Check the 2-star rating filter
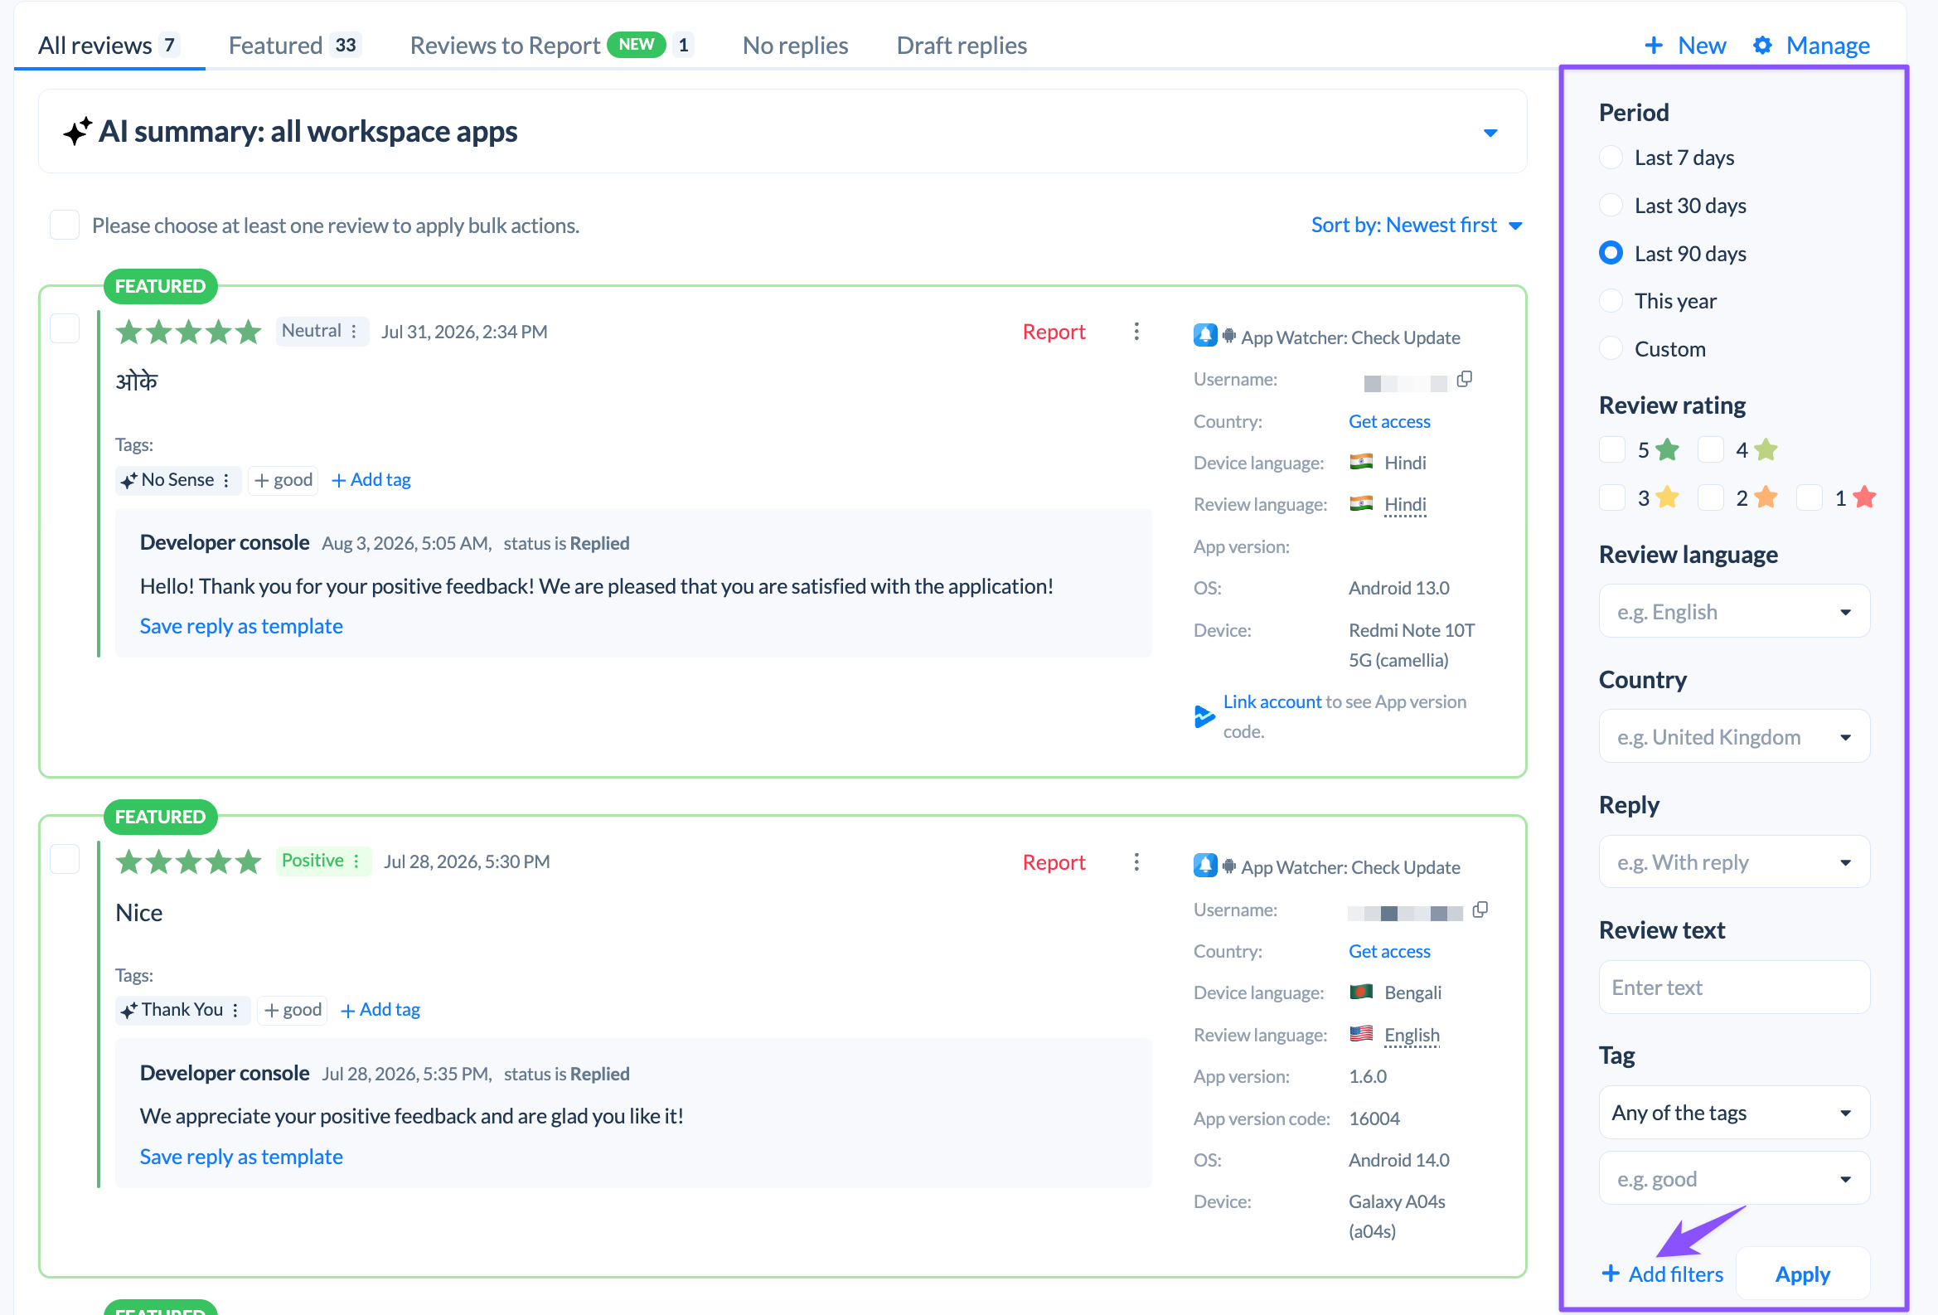This screenshot has height=1315, width=1938. click(1710, 497)
